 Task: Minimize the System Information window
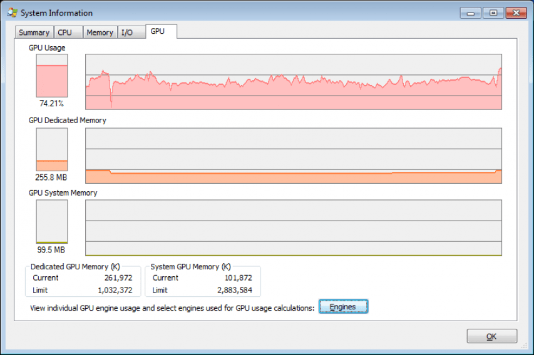tap(471, 13)
